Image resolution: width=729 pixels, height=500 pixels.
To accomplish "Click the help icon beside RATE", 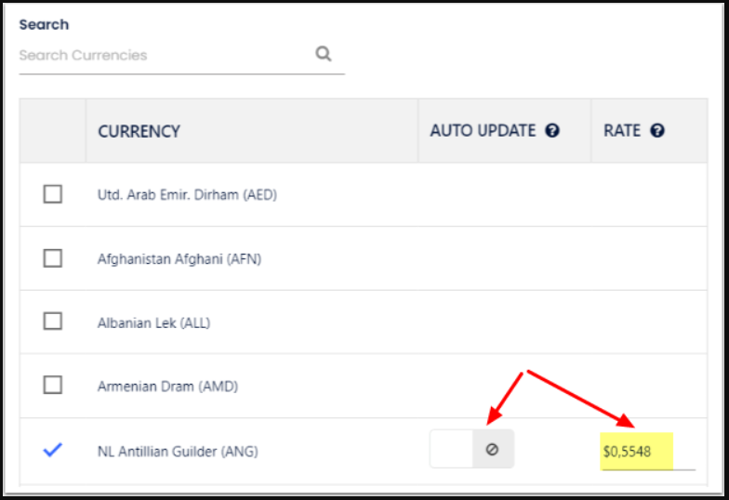I will 657,131.
